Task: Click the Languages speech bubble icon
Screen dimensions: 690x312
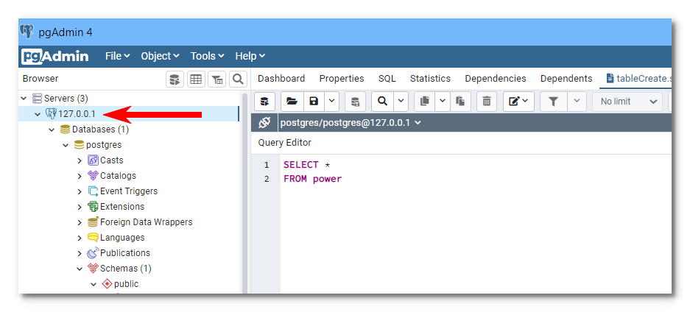Action: (x=93, y=237)
